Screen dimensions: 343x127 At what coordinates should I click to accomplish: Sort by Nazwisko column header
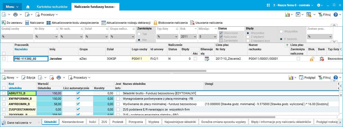[x=21, y=49]
